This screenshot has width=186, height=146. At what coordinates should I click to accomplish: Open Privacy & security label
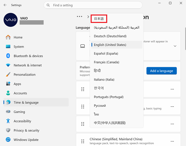(x=26, y=130)
